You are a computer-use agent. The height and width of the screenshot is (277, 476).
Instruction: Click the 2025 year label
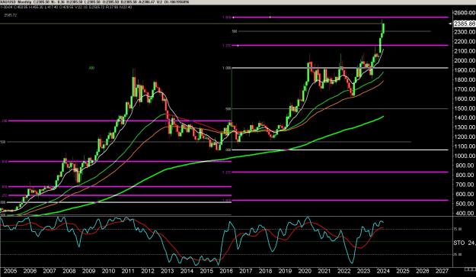pos(403,271)
